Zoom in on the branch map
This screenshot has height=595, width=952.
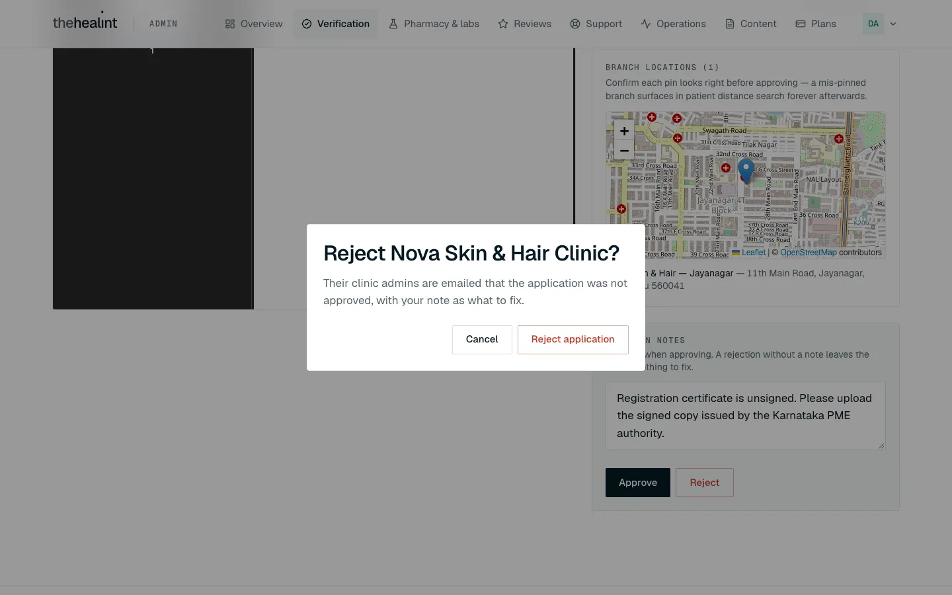point(624,131)
